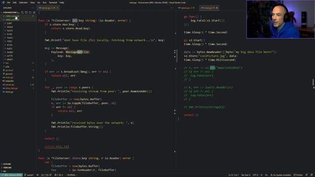Viewport: 315px width, 177px height.
Task: Click the Tab Size indicator in status bar
Action: point(246,175)
